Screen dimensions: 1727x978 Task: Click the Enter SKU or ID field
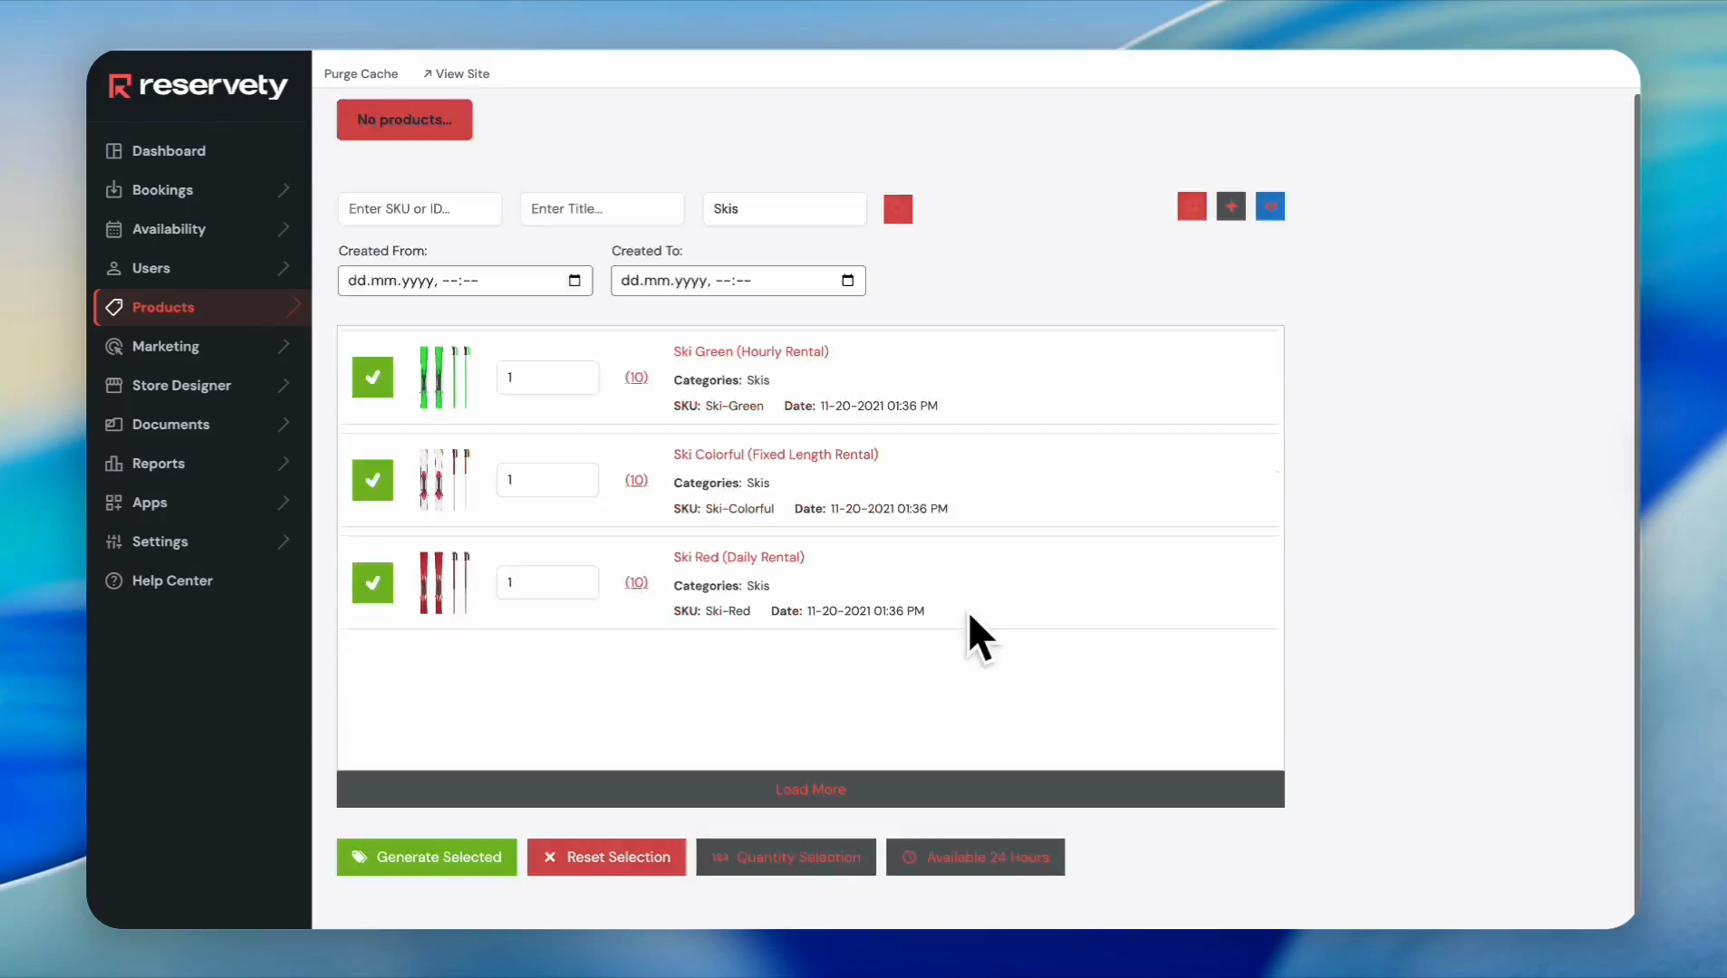click(420, 209)
